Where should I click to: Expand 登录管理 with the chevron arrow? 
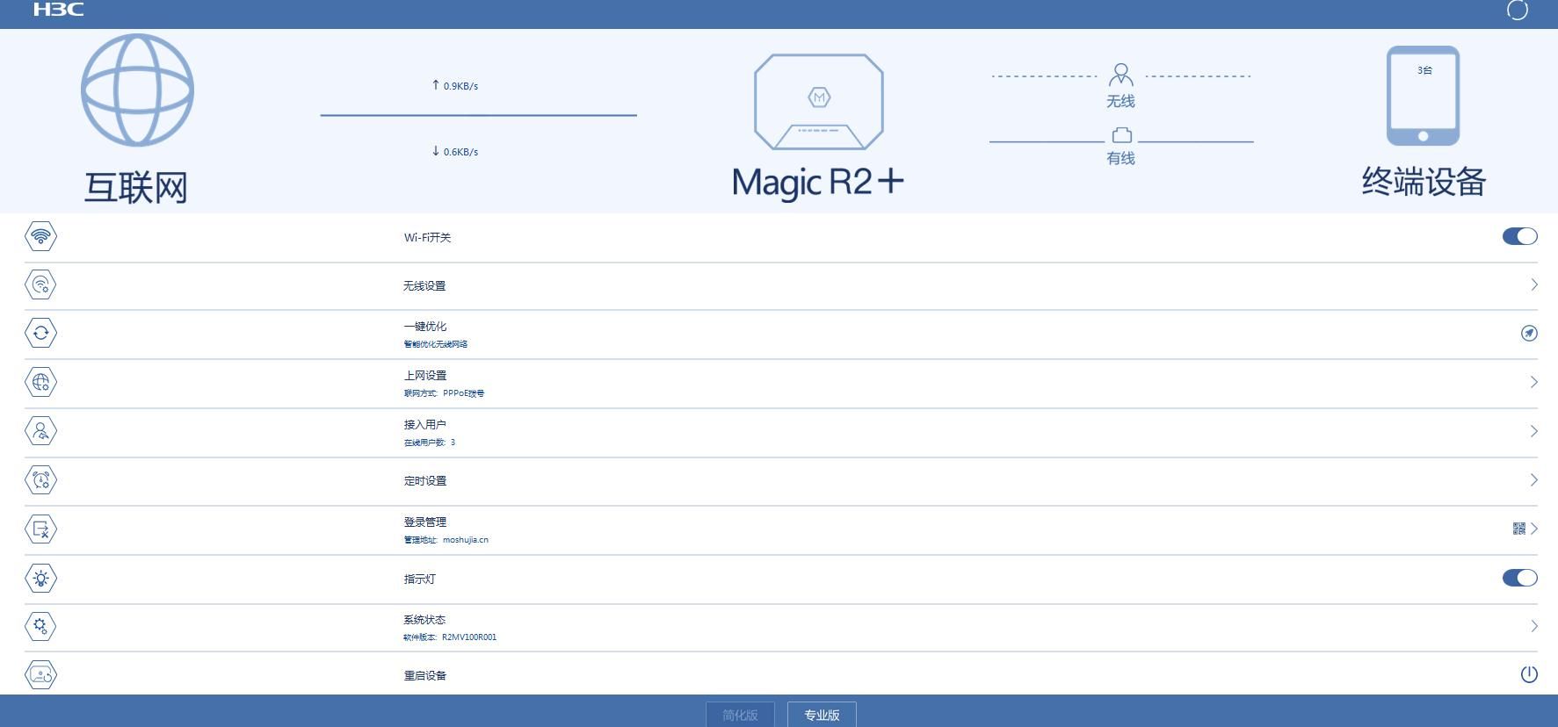(x=1533, y=529)
